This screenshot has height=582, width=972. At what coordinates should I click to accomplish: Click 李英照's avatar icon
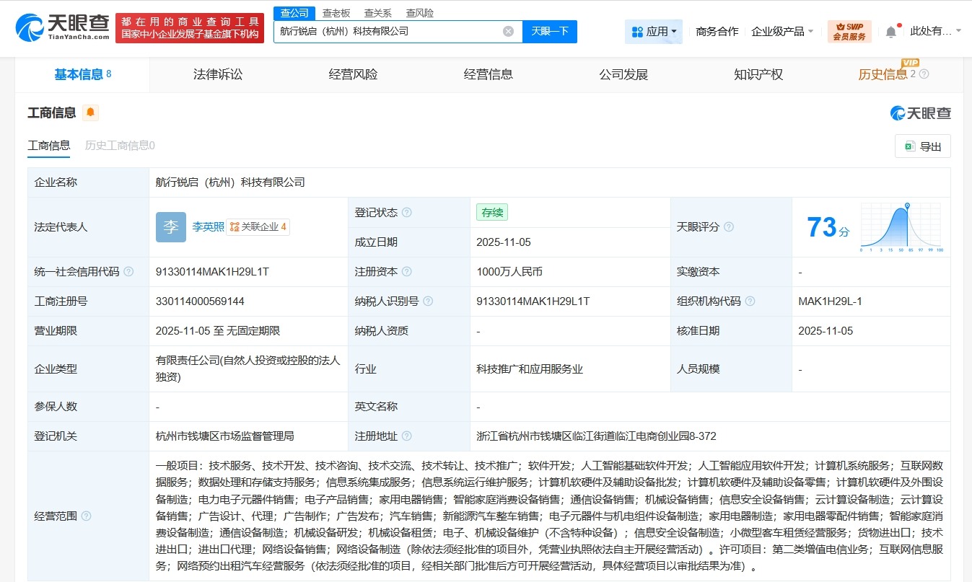pyautogui.click(x=170, y=226)
